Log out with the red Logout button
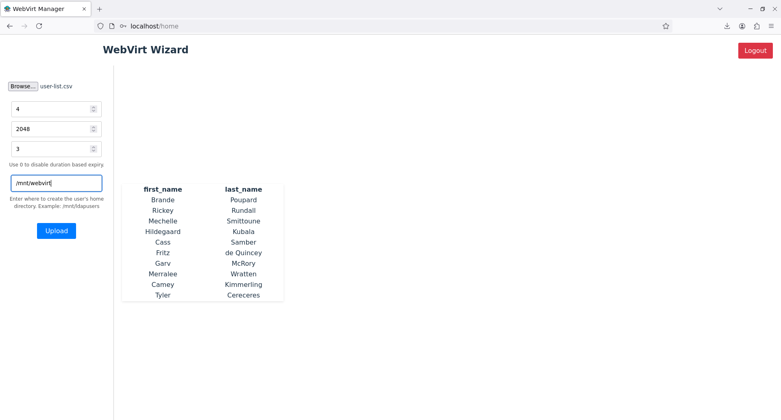Viewport: 781px width, 420px height. [755, 51]
